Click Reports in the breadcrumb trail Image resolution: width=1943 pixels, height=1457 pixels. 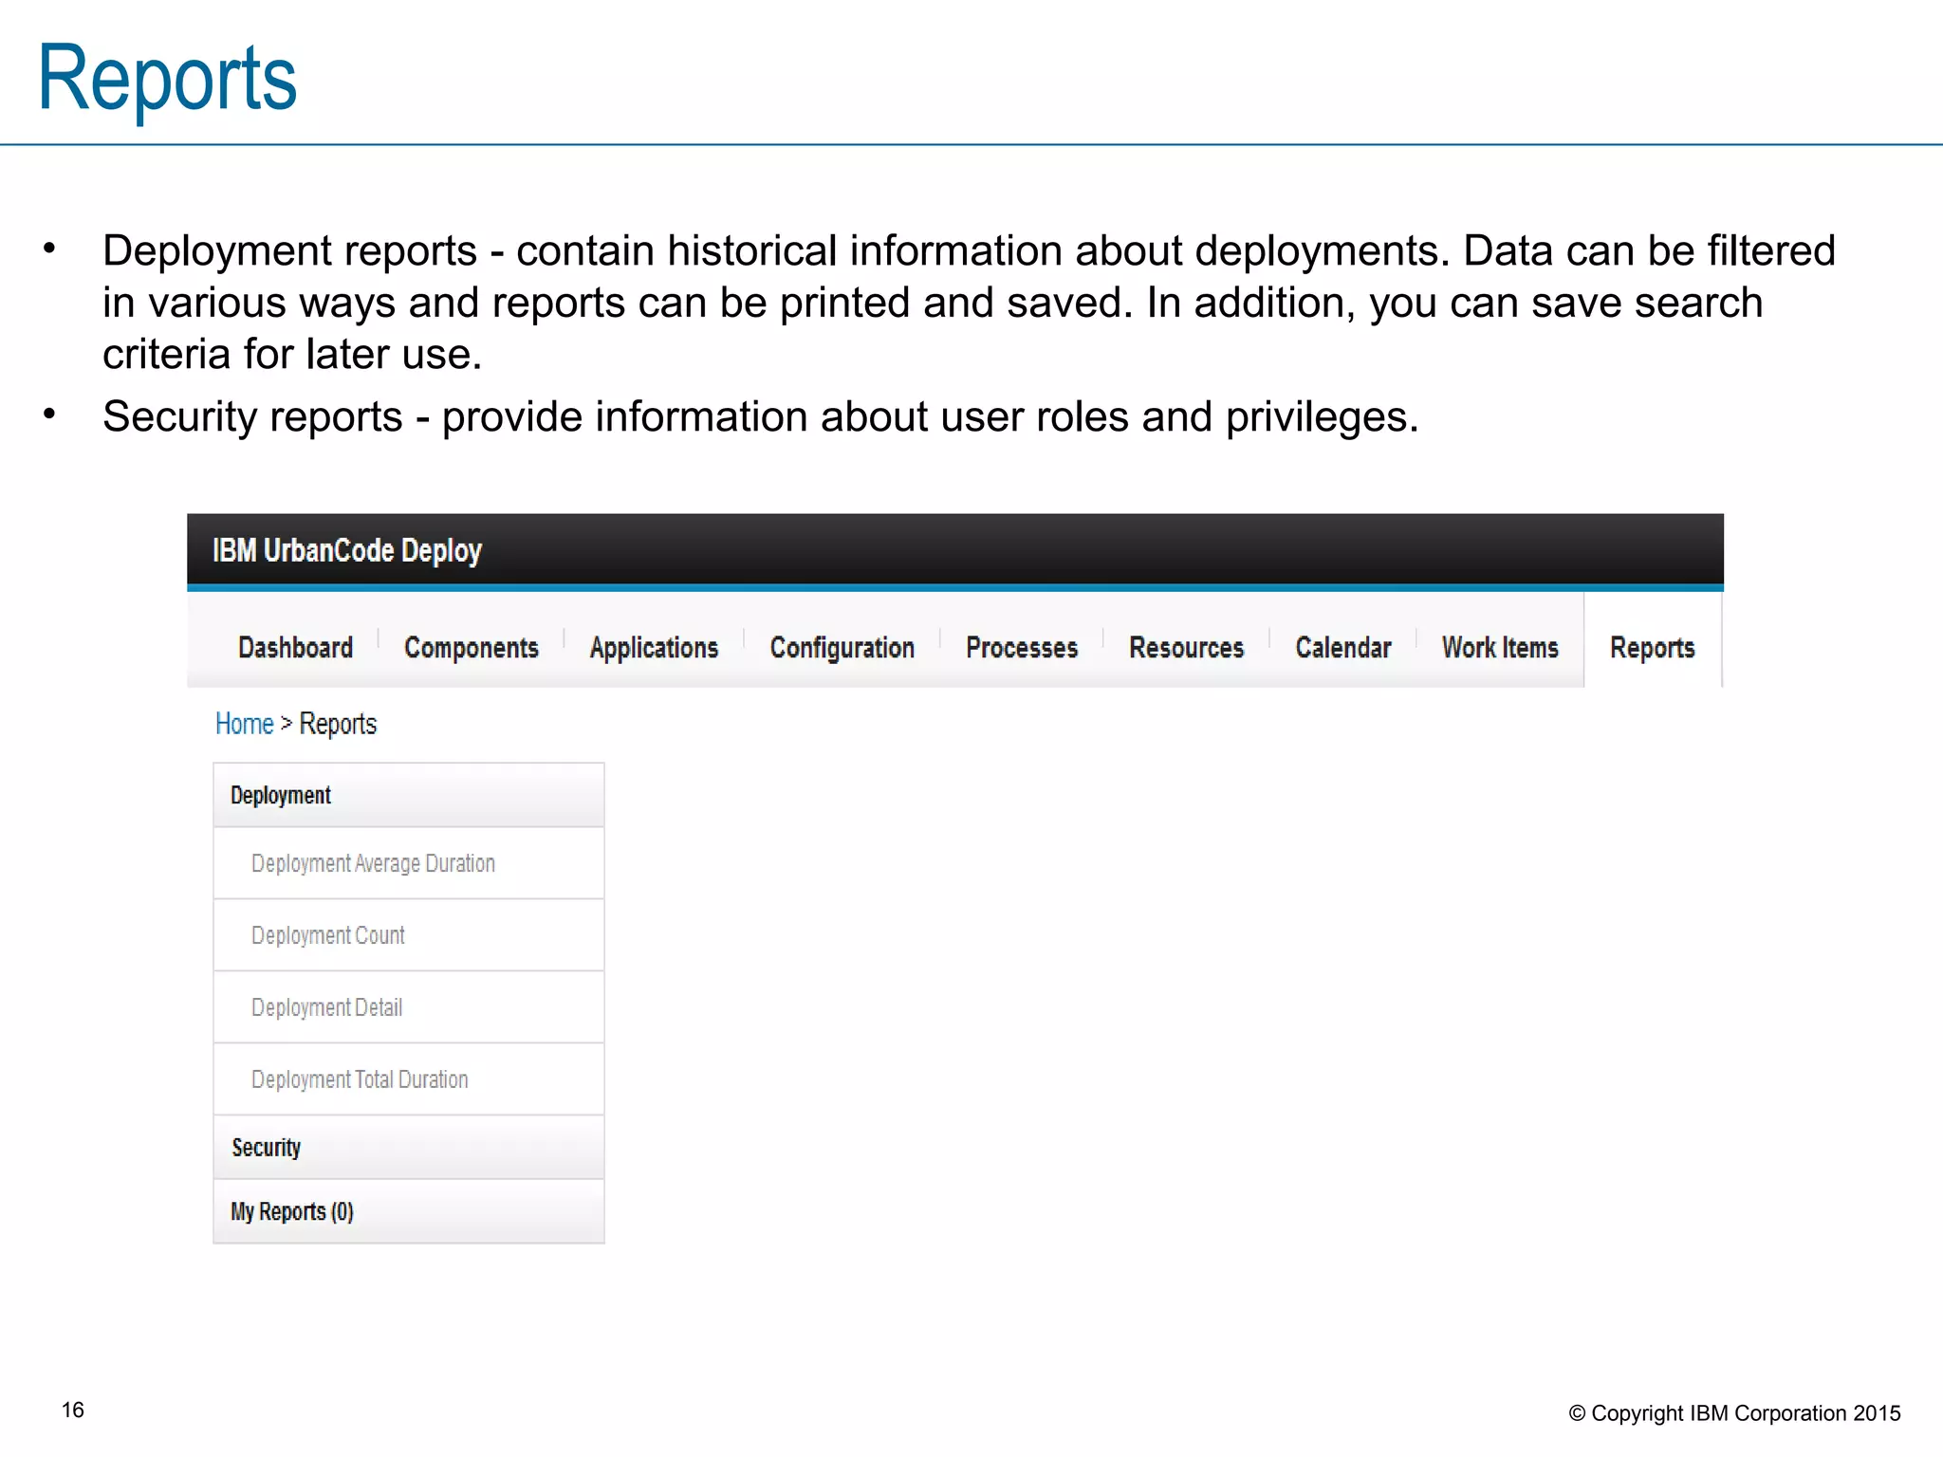point(338,724)
